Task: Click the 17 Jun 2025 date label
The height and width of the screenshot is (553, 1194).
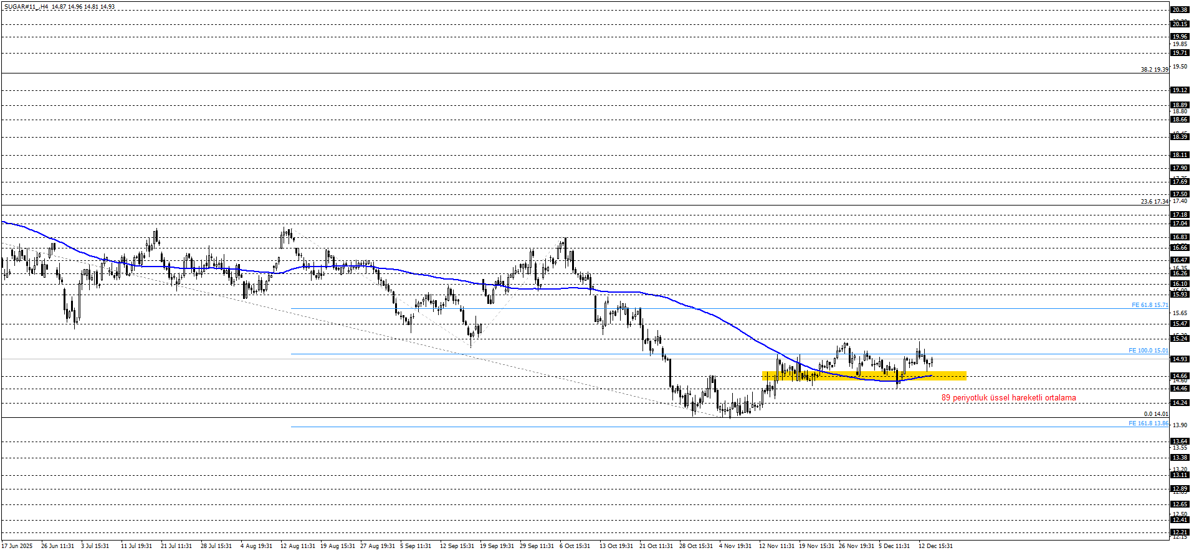Action: (17, 546)
